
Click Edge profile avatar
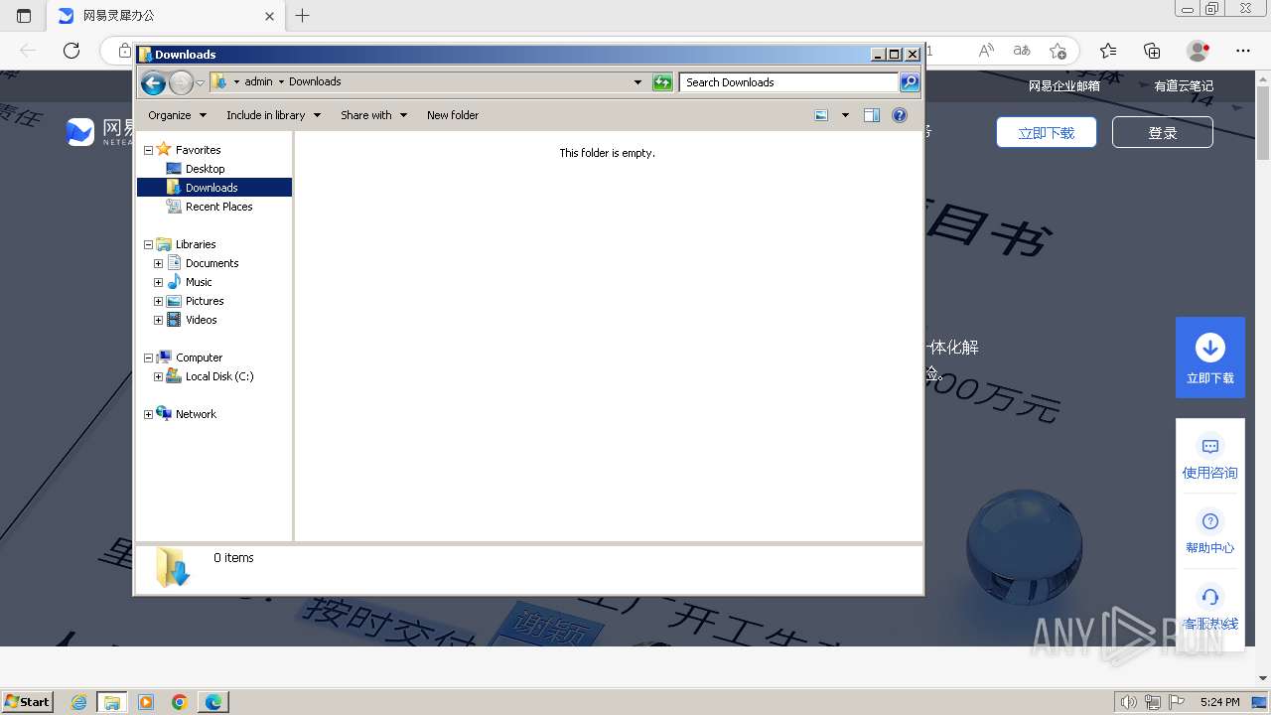[1198, 51]
